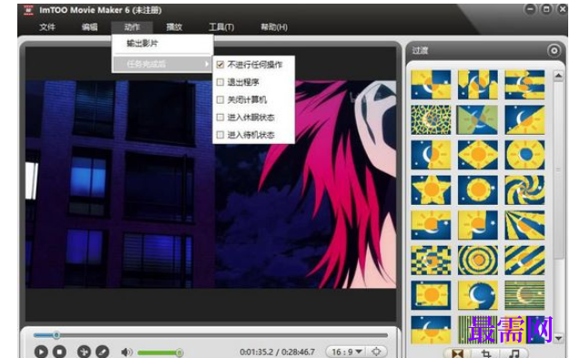The width and height of the screenshot is (570, 358).
Task: Click the Play button
Action: tap(41, 352)
